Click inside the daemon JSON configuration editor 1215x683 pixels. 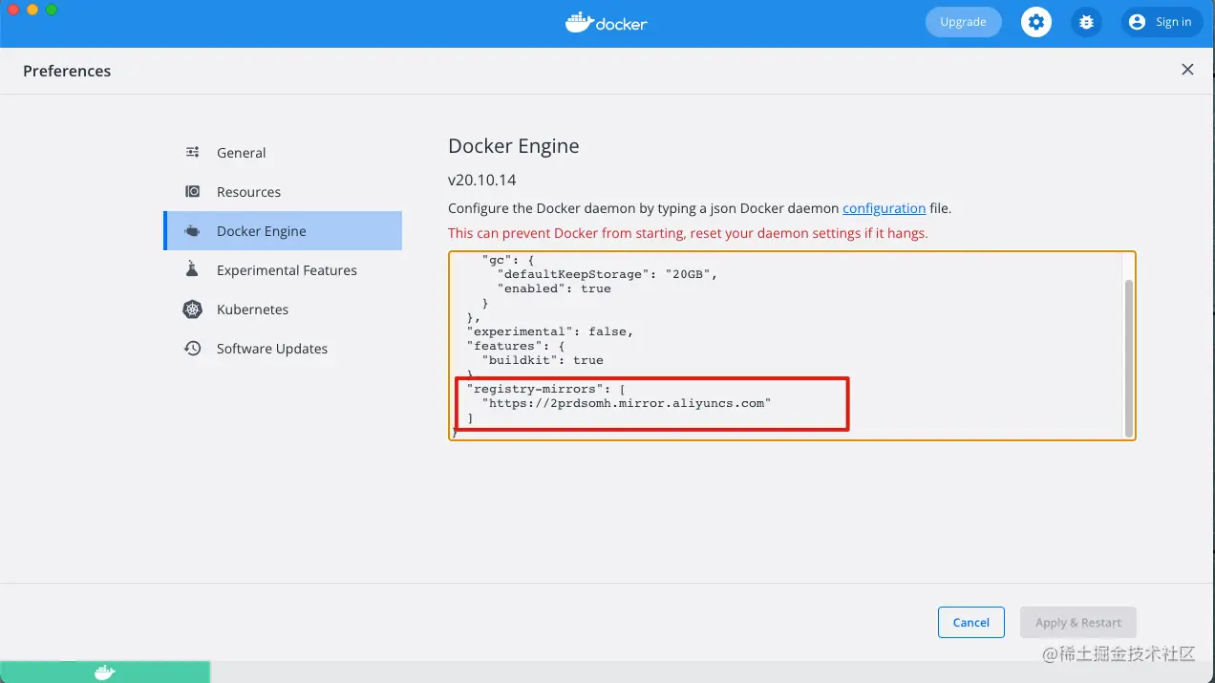792,346
